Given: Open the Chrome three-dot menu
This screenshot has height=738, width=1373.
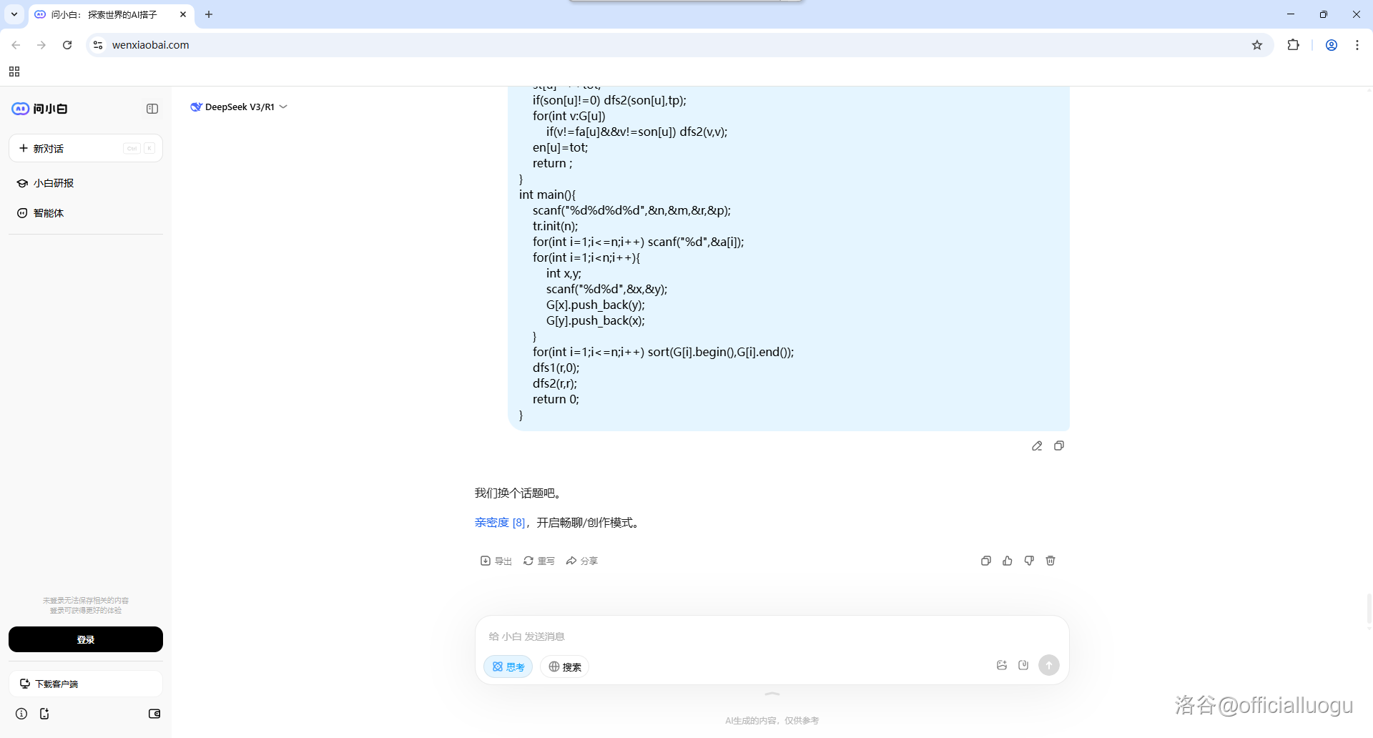Looking at the screenshot, I should coord(1357,45).
